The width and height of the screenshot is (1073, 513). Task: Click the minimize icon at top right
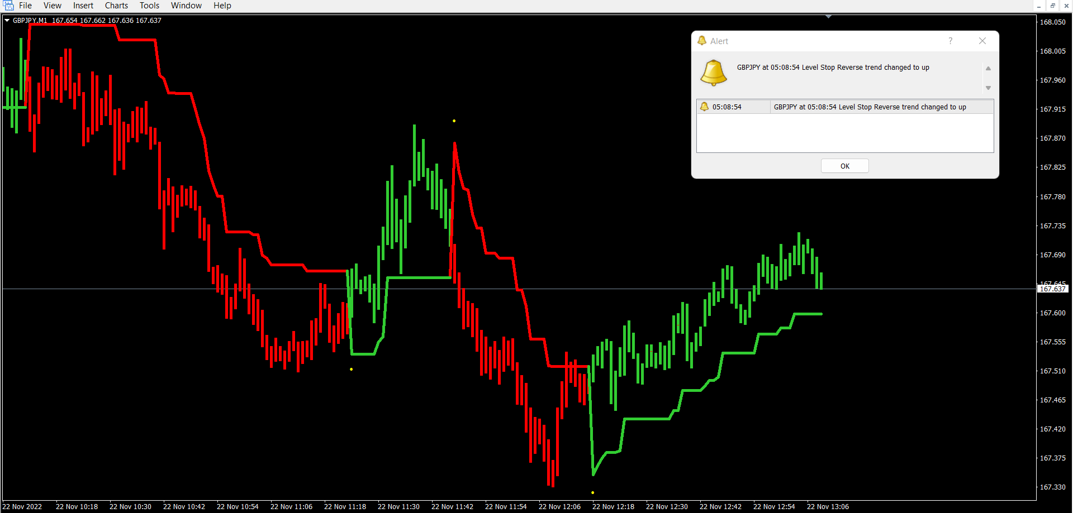tap(1039, 6)
